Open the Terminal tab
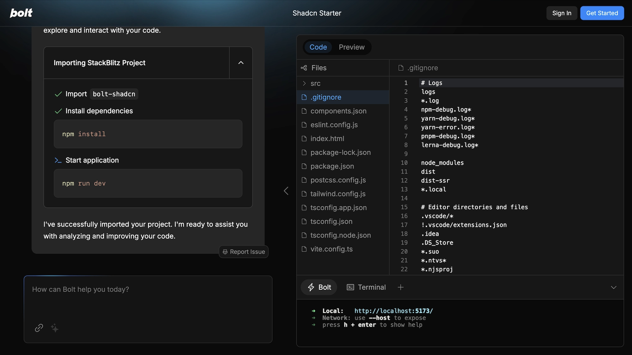632x355 pixels. [x=366, y=287]
